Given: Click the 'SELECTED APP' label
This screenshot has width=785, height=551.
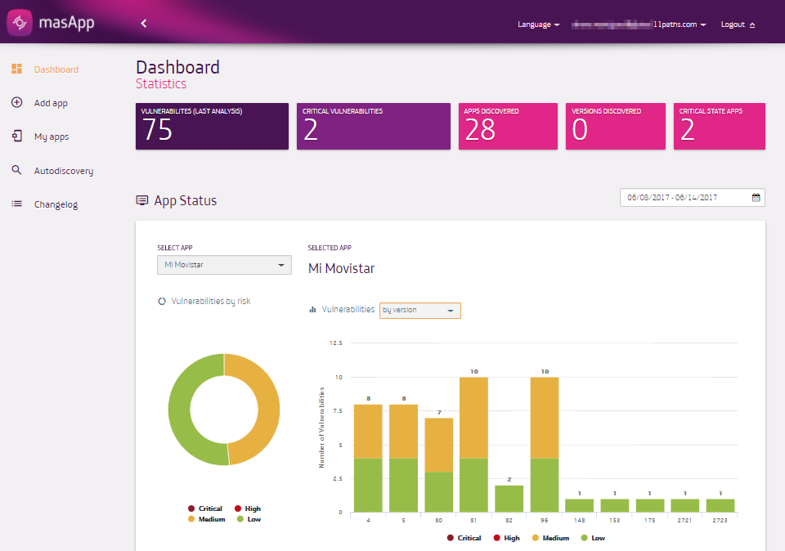Looking at the screenshot, I should click(330, 248).
